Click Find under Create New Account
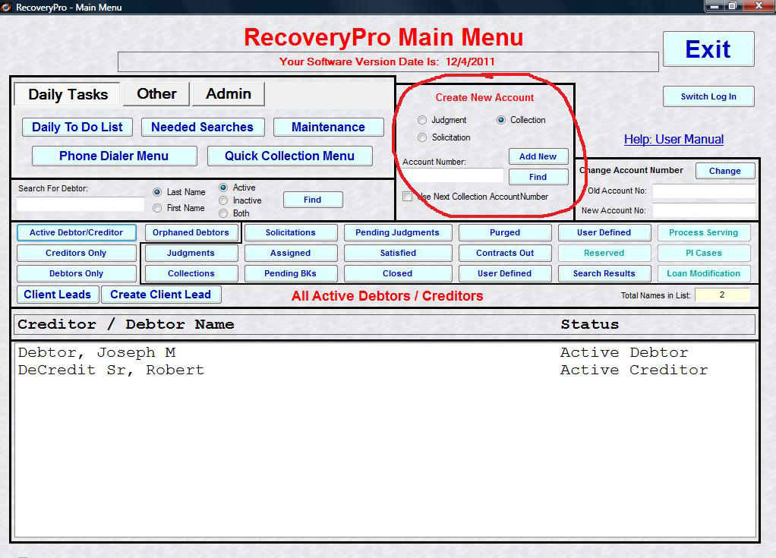This screenshot has height=558, width=776. pos(538,177)
